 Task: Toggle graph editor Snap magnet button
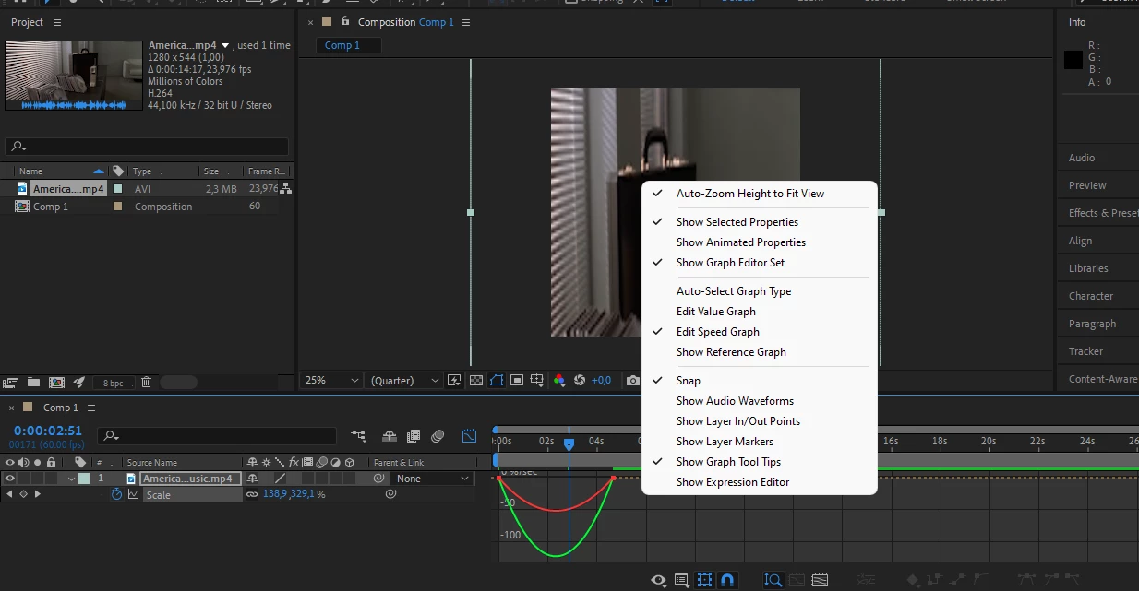tap(727, 580)
